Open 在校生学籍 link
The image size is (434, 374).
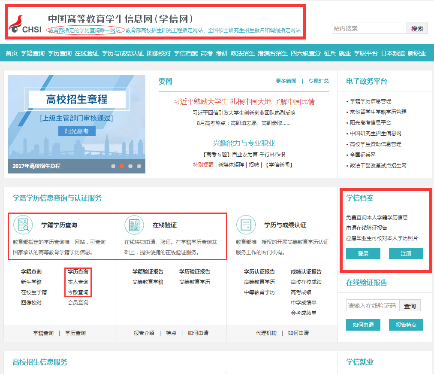click(34, 292)
